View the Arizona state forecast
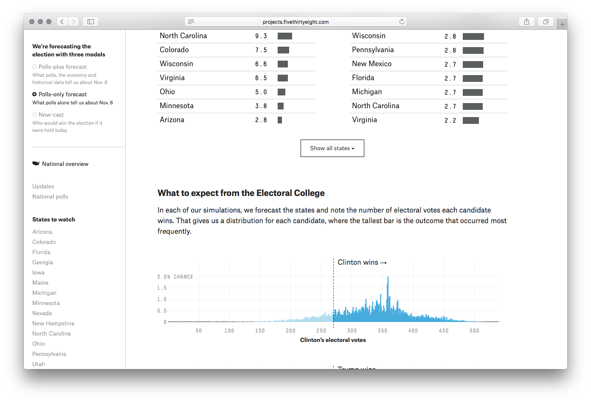The height and width of the screenshot is (403, 591). click(x=42, y=232)
